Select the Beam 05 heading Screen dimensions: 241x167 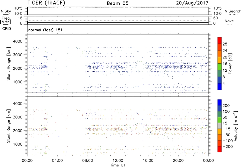(x=117, y=3)
